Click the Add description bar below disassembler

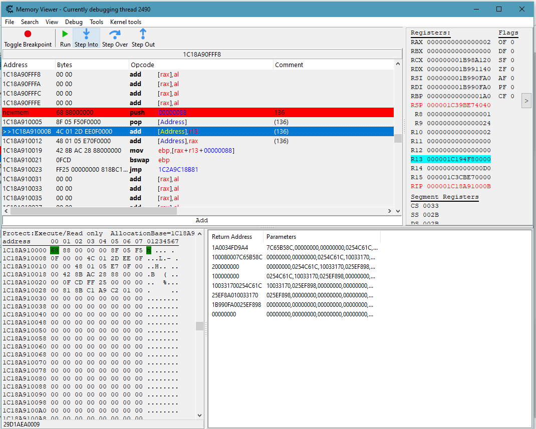click(202, 220)
